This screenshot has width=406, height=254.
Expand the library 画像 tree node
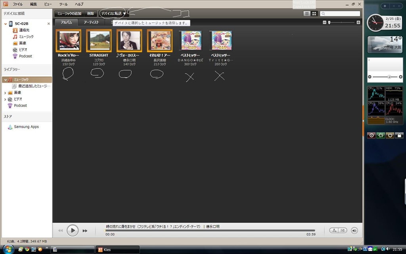6,93
